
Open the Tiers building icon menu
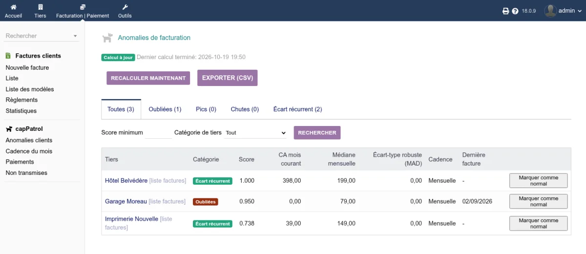(x=40, y=7)
